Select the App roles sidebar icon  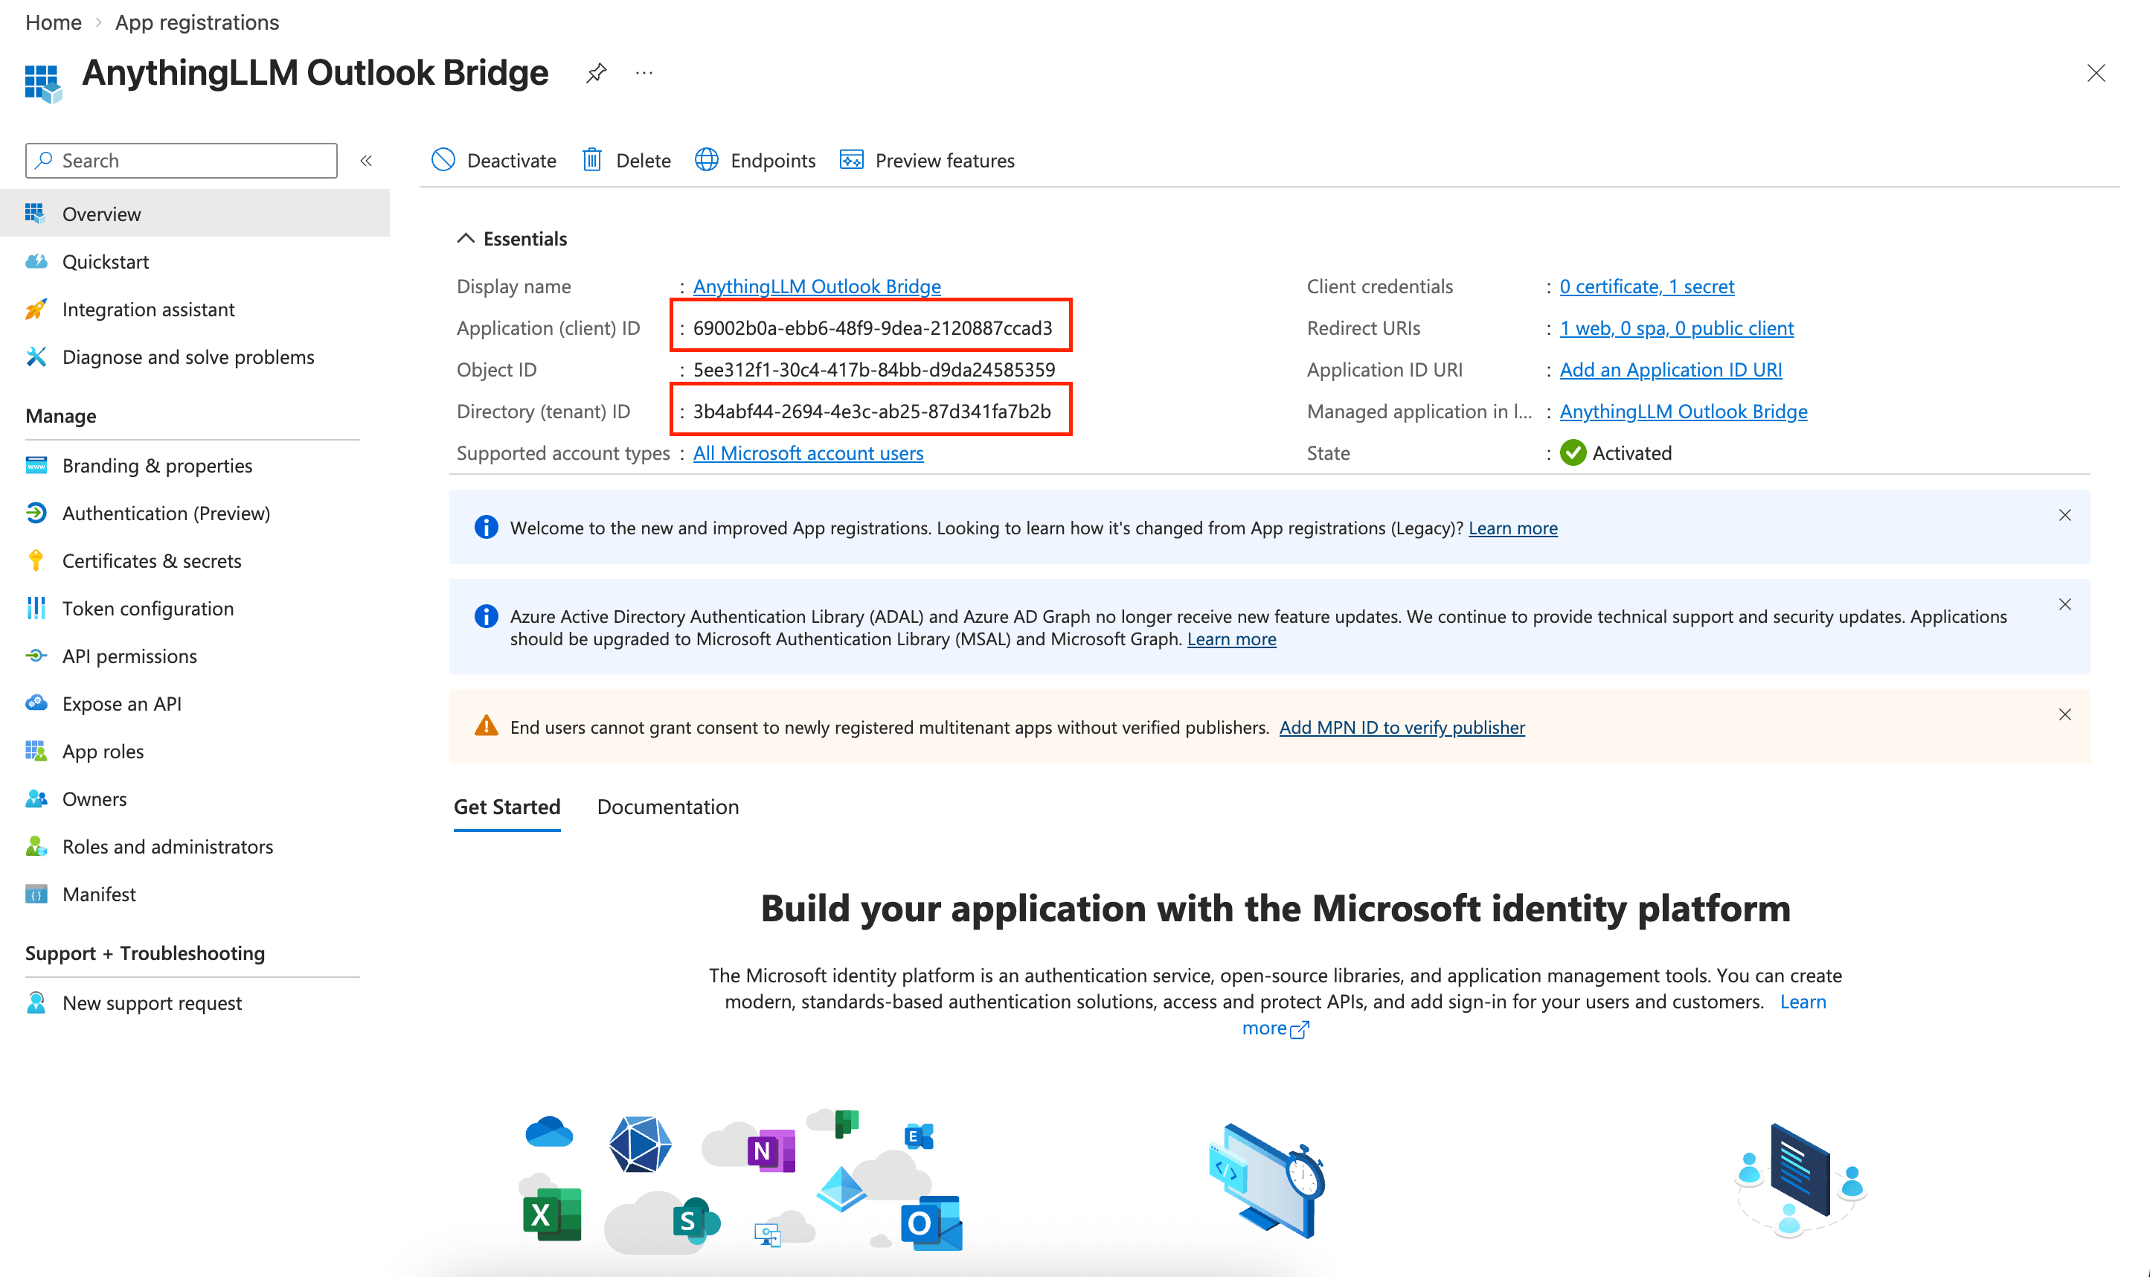35,750
